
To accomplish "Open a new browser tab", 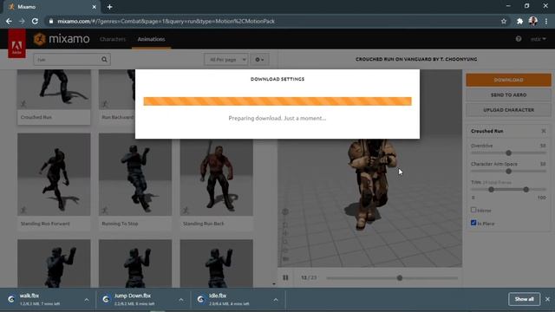I will pyautogui.click(x=110, y=7).
